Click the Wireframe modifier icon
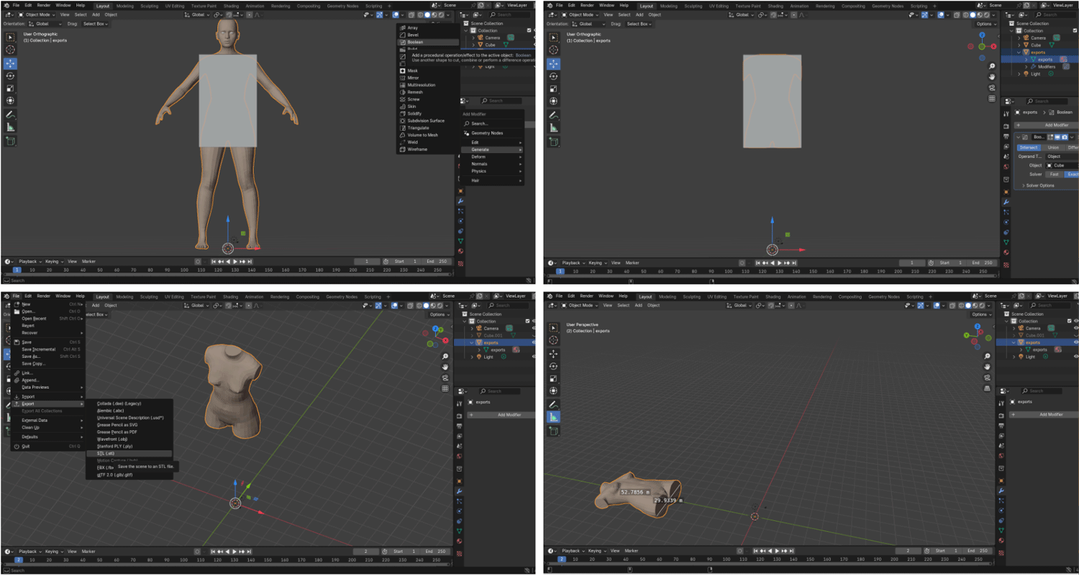Screen dimensions: 1079x575 [403, 149]
